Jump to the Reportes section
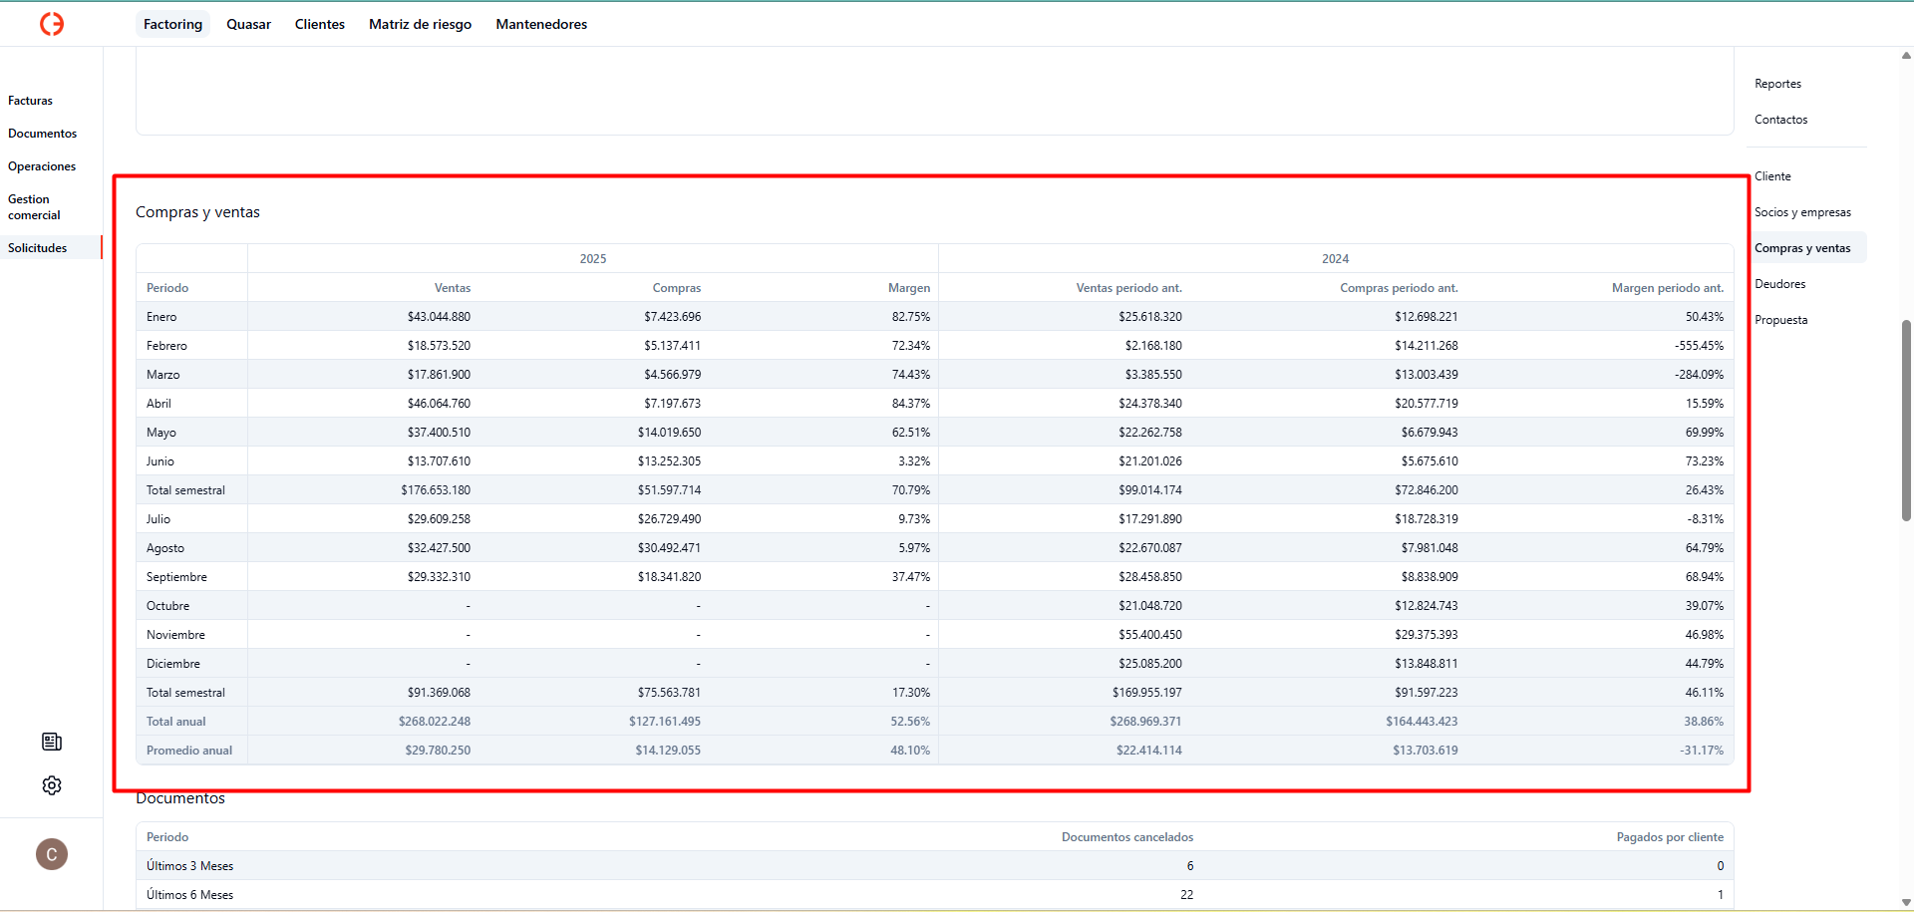The image size is (1914, 912). coord(1777,84)
